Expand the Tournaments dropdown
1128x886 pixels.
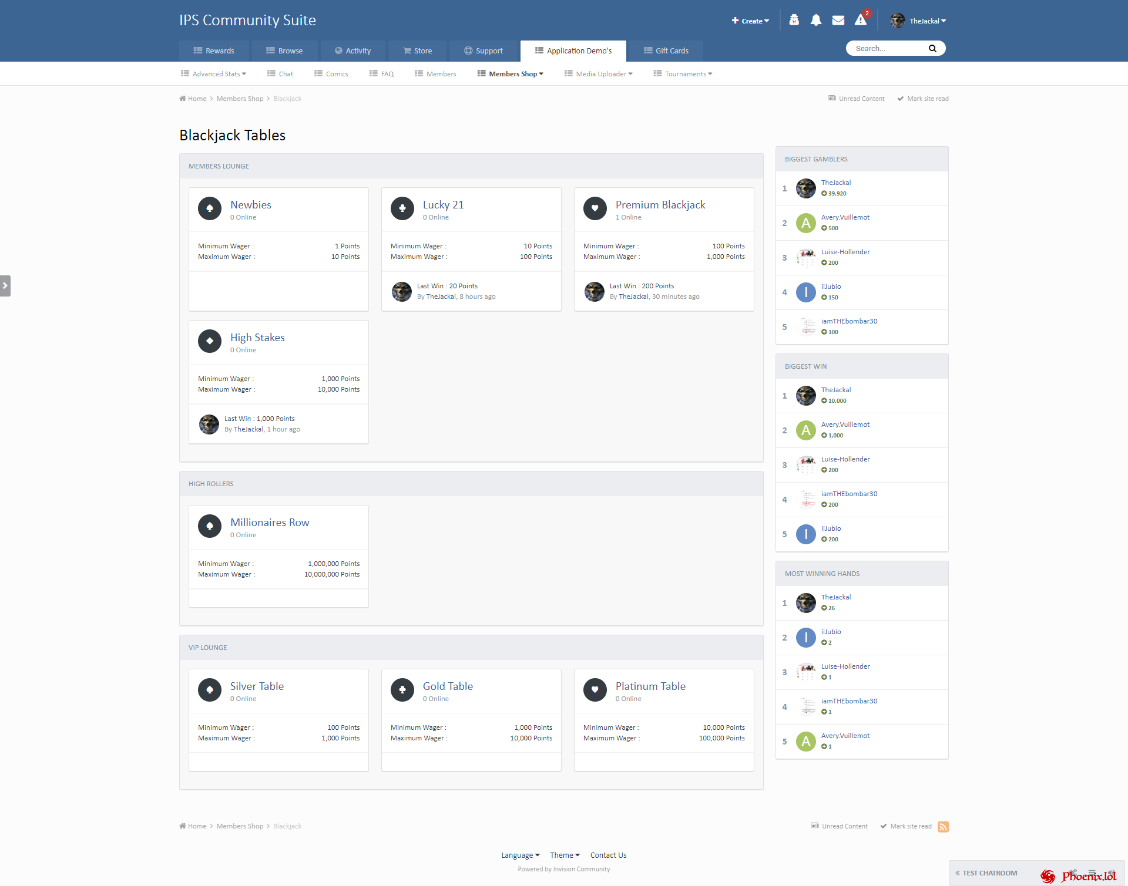pos(682,73)
